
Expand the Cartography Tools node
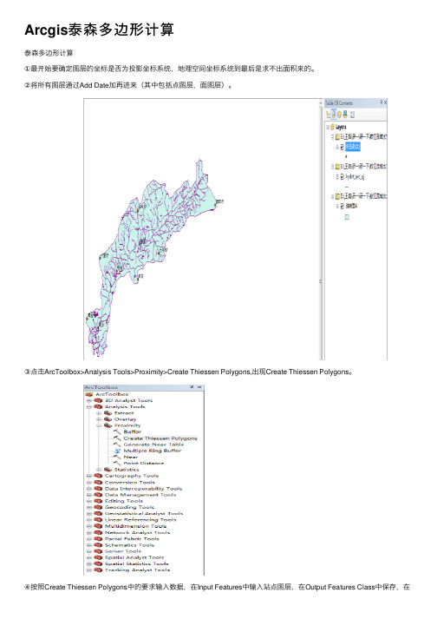pos(89,476)
